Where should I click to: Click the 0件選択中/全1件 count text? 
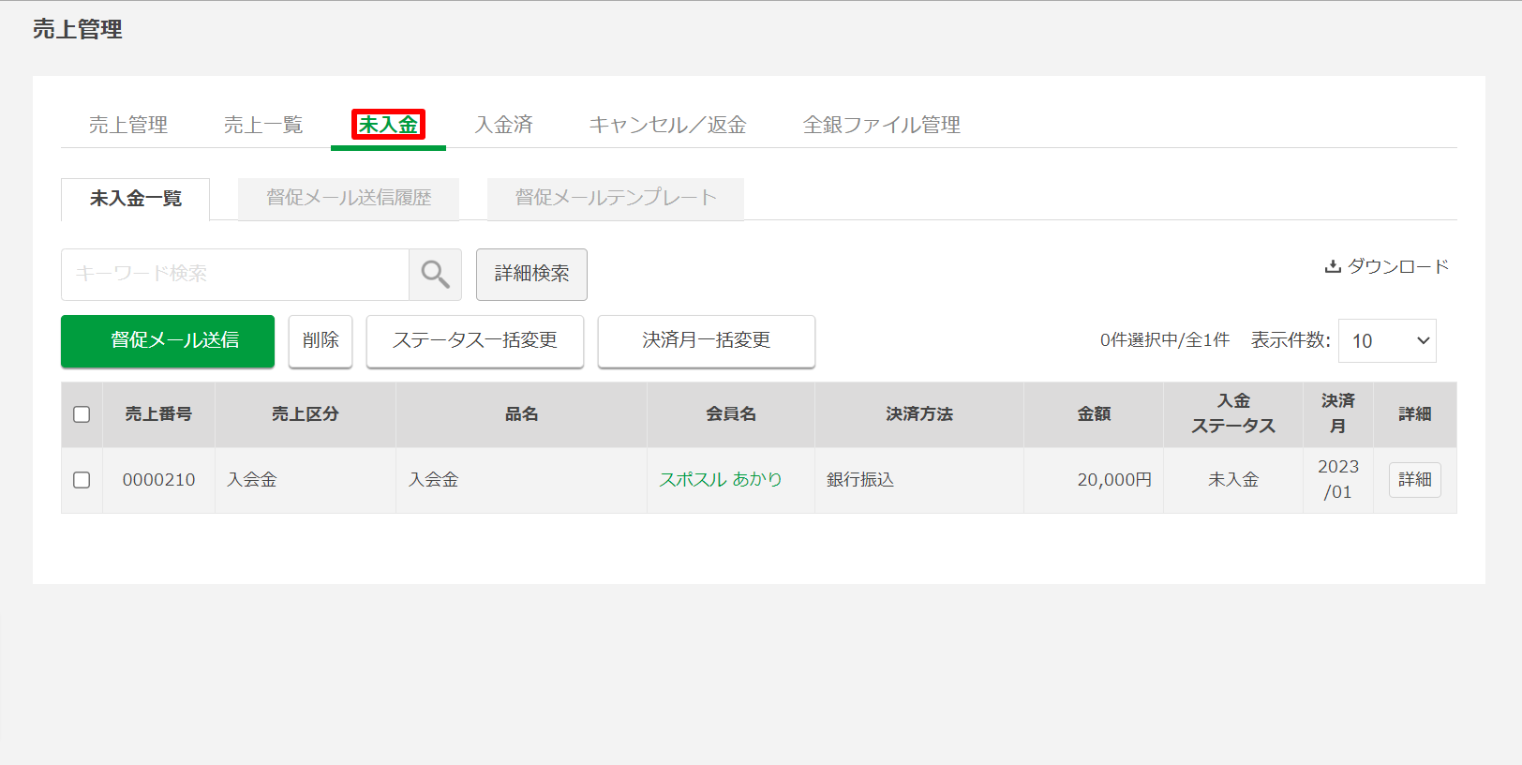[x=1165, y=340]
